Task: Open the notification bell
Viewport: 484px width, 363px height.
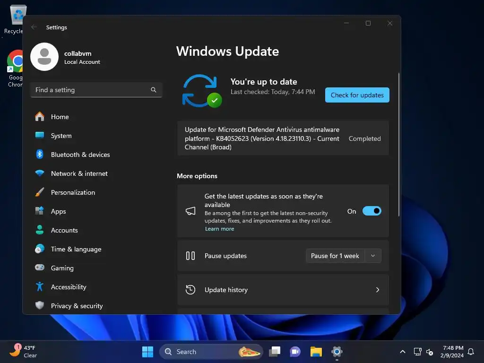Action: click(471, 352)
